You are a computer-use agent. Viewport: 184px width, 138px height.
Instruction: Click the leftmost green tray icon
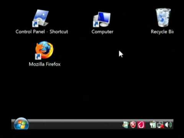click(125, 125)
